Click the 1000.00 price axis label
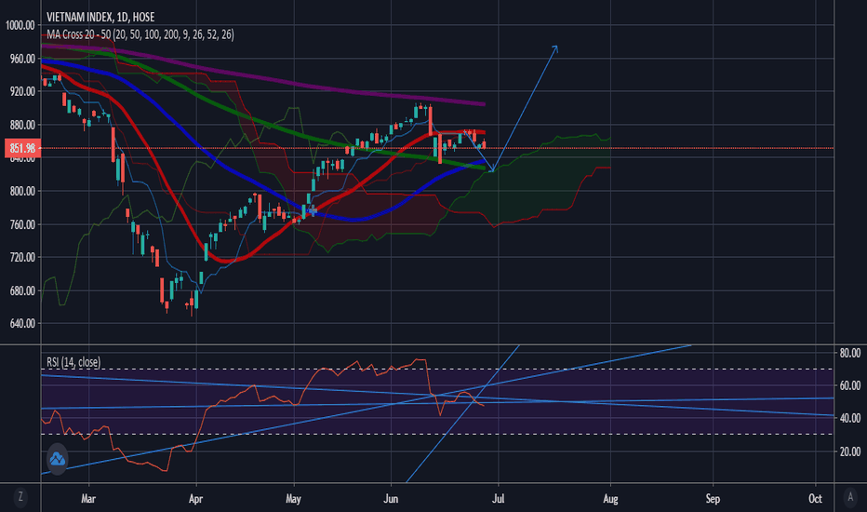Screen dimensions: 867x512 (20, 25)
